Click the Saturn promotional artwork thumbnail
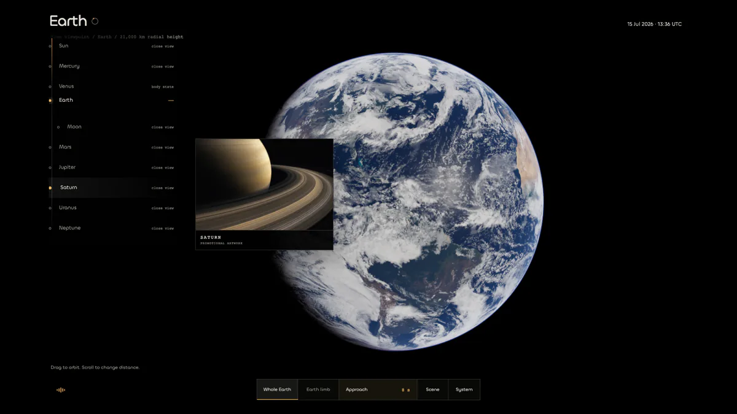 [x=264, y=185]
